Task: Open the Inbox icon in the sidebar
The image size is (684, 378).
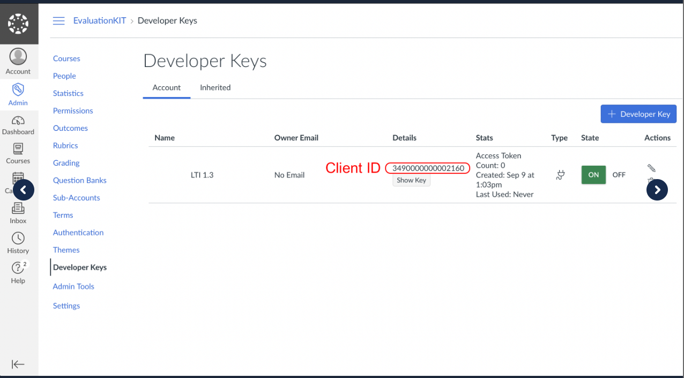Action: [18, 213]
